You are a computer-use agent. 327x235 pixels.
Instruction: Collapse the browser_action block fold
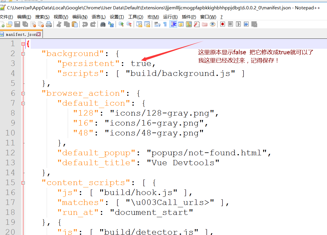pyautogui.click(x=23, y=93)
